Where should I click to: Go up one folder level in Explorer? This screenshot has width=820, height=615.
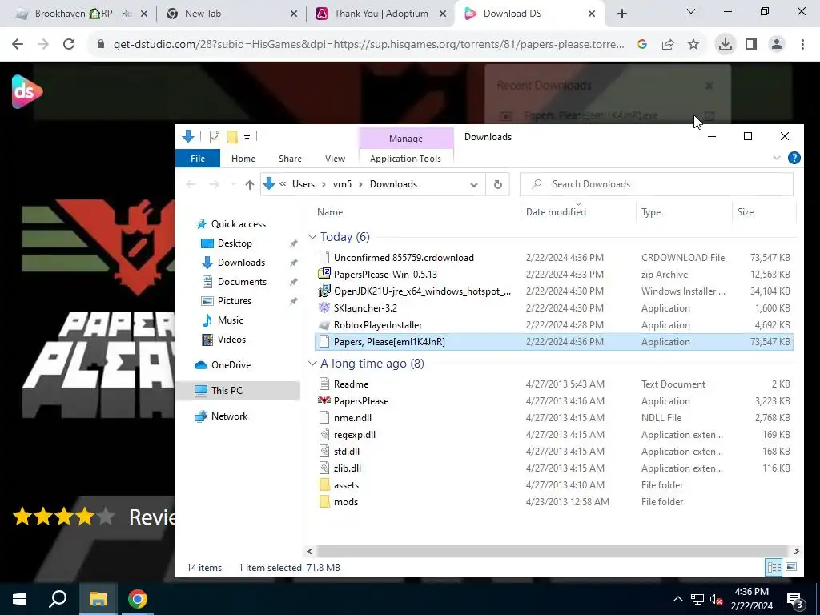[x=250, y=184]
